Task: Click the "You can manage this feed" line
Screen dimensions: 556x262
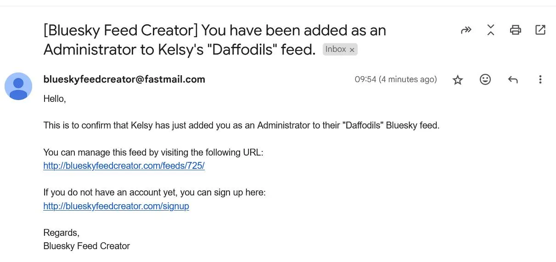Action: pos(153,153)
